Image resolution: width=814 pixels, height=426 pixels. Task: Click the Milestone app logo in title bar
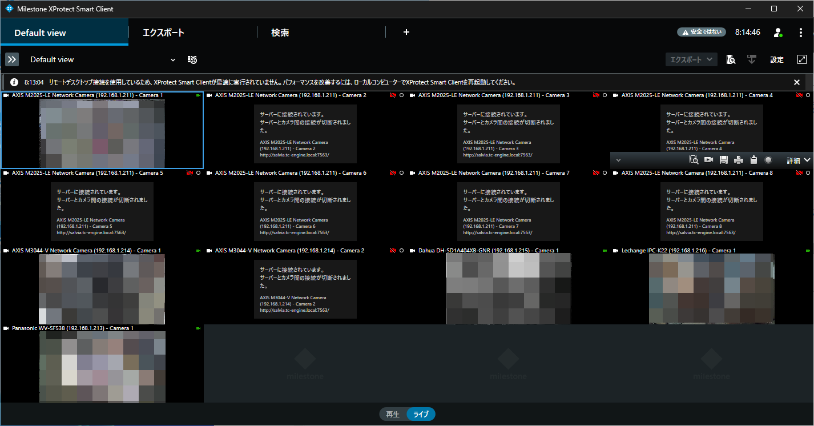(x=9, y=9)
